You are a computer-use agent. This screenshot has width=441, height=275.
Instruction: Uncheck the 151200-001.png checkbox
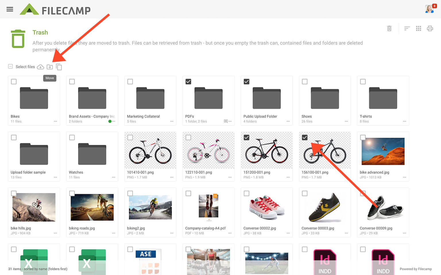246,137
